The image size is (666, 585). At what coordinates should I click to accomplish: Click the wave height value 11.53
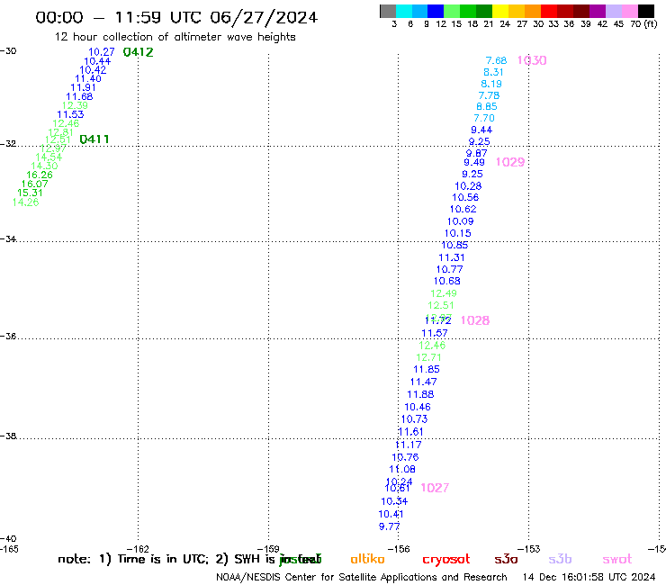click(x=70, y=114)
